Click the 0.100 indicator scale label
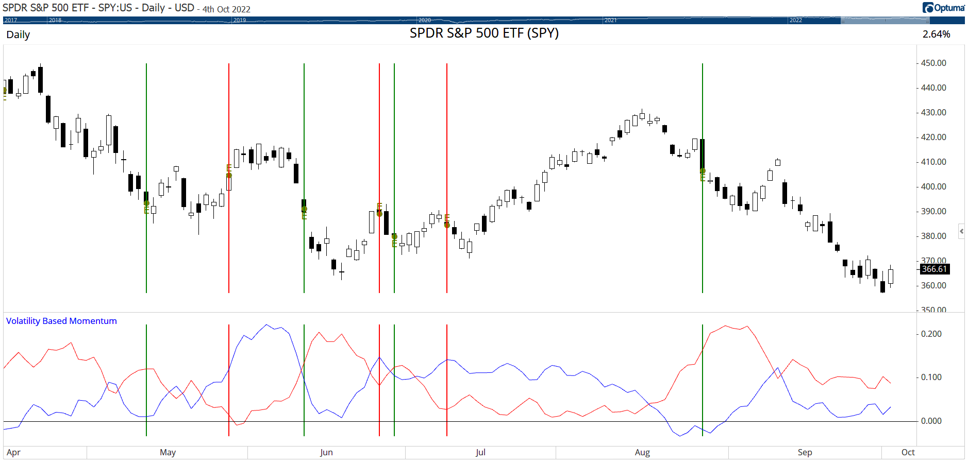968x463 pixels. pyautogui.click(x=931, y=377)
